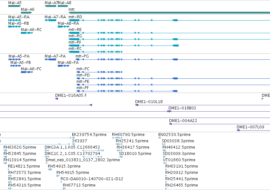This screenshot has width=270, height=190.
Task: Select protein mtt-PE
Action: 173,85
